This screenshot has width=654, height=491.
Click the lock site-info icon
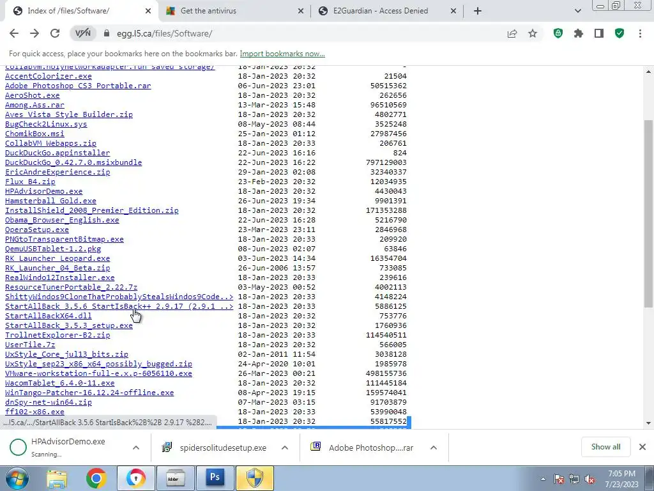107,33
